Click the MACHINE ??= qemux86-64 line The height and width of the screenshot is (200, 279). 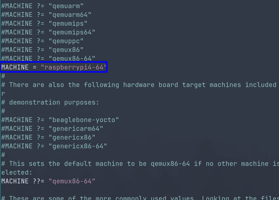[x=48, y=181]
